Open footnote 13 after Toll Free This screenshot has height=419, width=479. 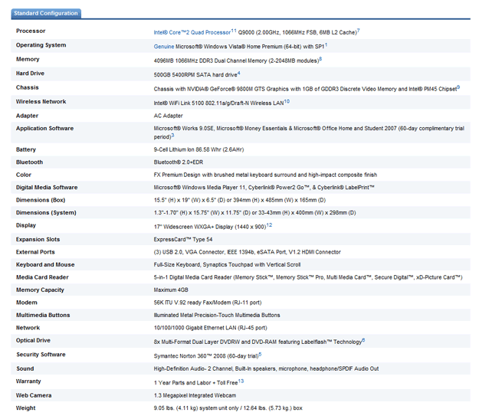pyautogui.click(x=241, y=381)
